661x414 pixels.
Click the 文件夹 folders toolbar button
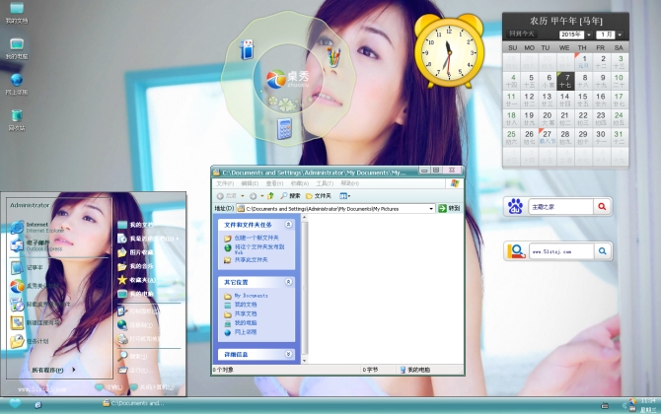point(319,196)
